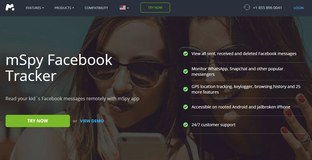The height and width of the screenshot is (160, 312).
Task: Open the VIEW DEMO link
Action: [x=92, y=121]
